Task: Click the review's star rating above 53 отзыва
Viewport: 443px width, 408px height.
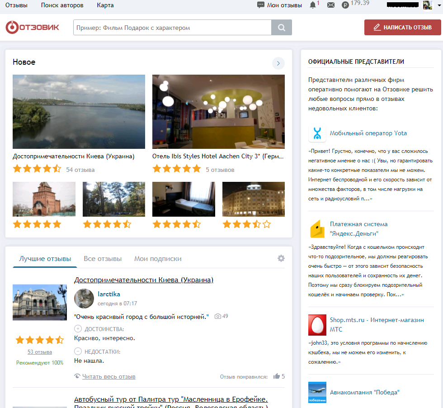Action: [40, 340]
